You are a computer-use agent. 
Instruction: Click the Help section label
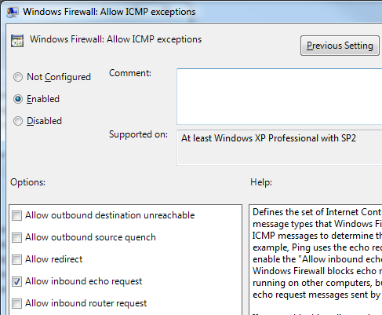coord(261,182)
